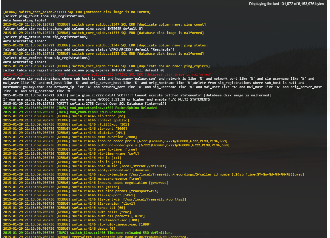Select the 'inbound-codec-prefs' log line

click(115, 141)
